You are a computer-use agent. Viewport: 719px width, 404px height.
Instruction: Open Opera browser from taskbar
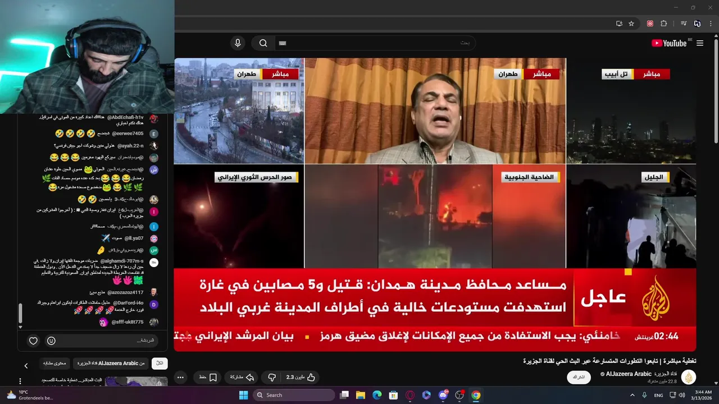click(x=410, y=395)
